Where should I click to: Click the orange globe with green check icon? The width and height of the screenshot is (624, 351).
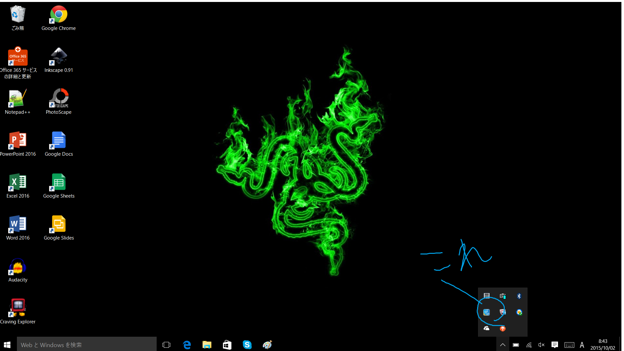[x=519, y=312]
